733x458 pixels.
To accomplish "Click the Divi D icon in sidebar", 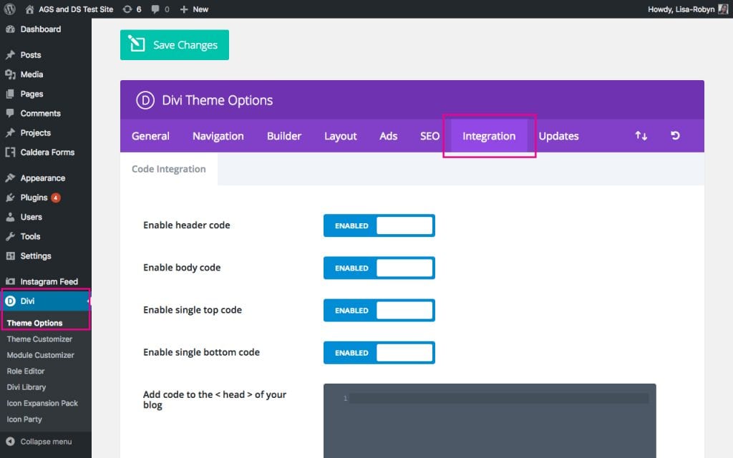I will coord(10,301).
